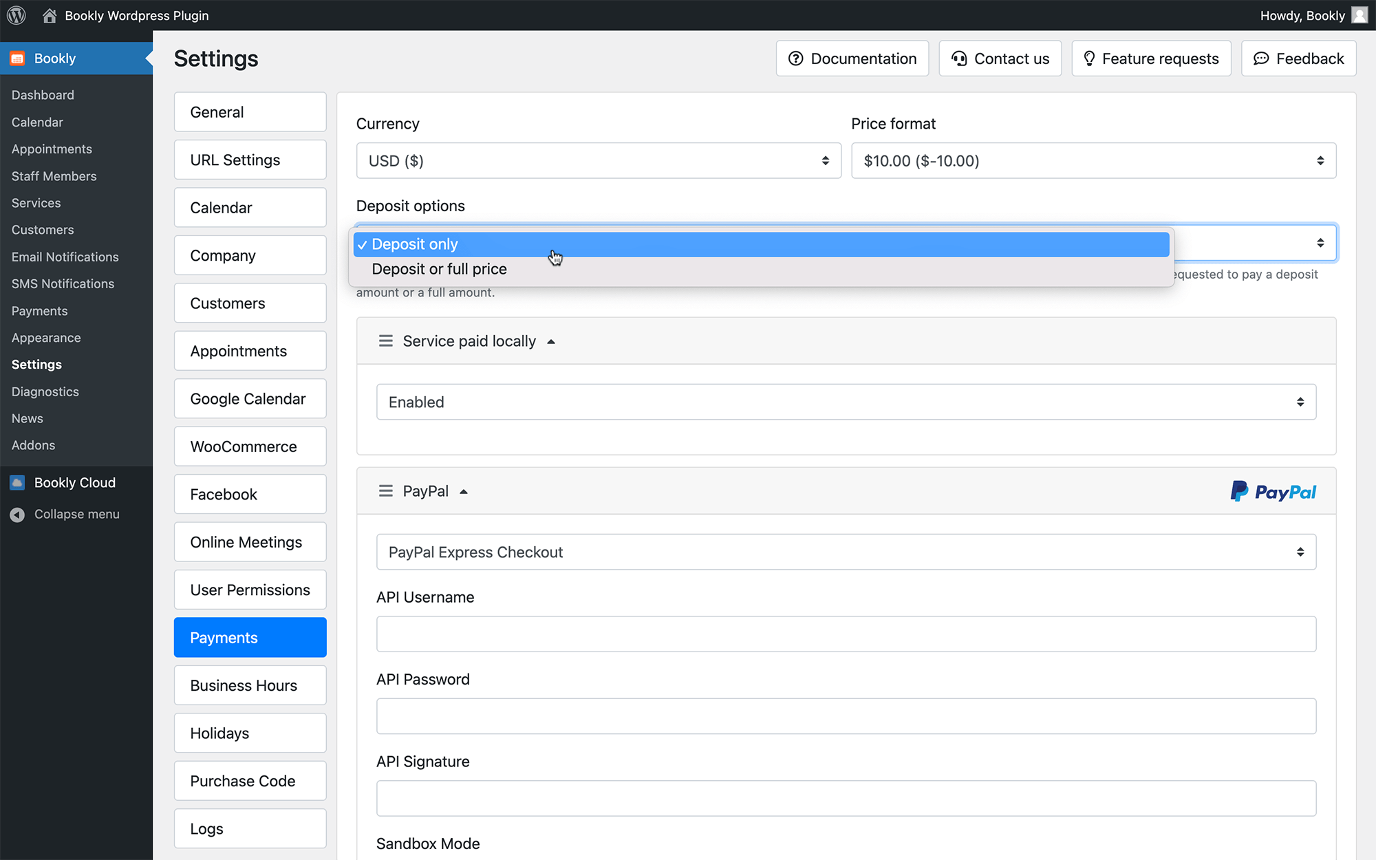Open Staff Members in the sidebar menu

coord(54,176)
